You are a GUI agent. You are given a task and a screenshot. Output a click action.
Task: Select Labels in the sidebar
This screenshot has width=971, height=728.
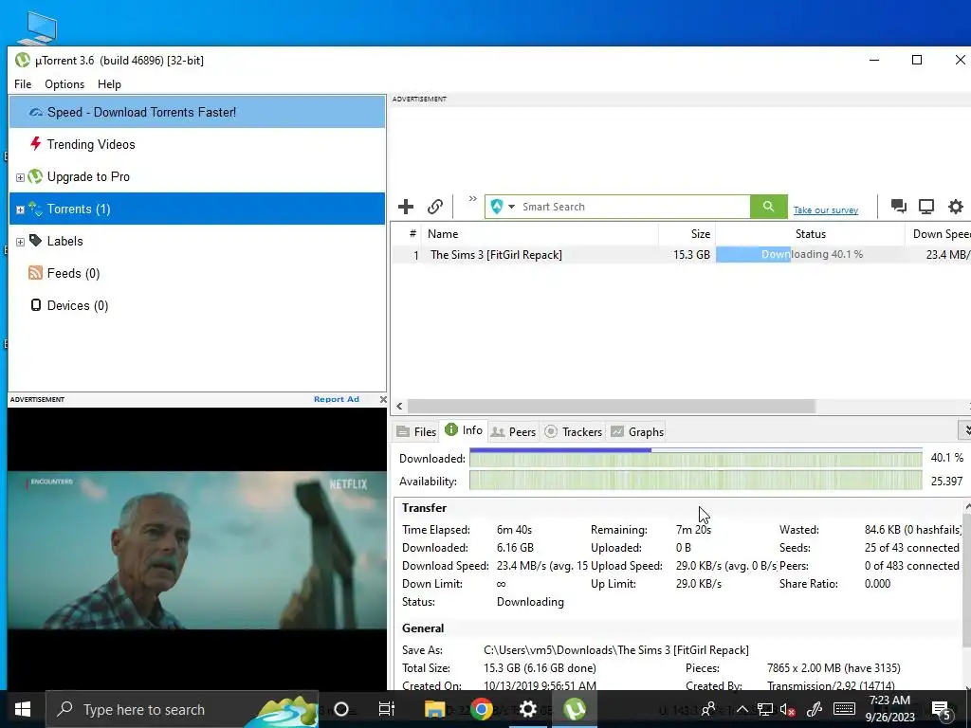click(x=65, y=242)
